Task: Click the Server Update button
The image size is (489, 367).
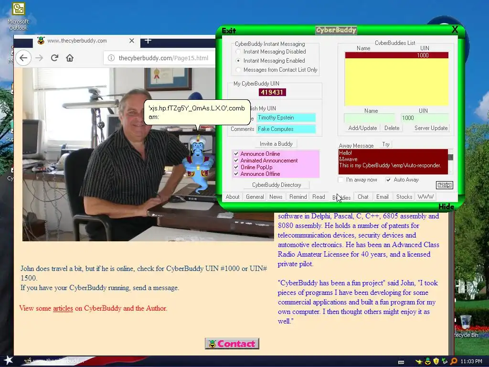Action: point(431,128)
